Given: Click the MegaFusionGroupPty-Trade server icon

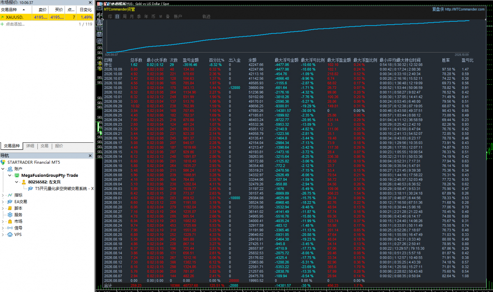Looking at the screenshot, I should [x=17, y=175].
